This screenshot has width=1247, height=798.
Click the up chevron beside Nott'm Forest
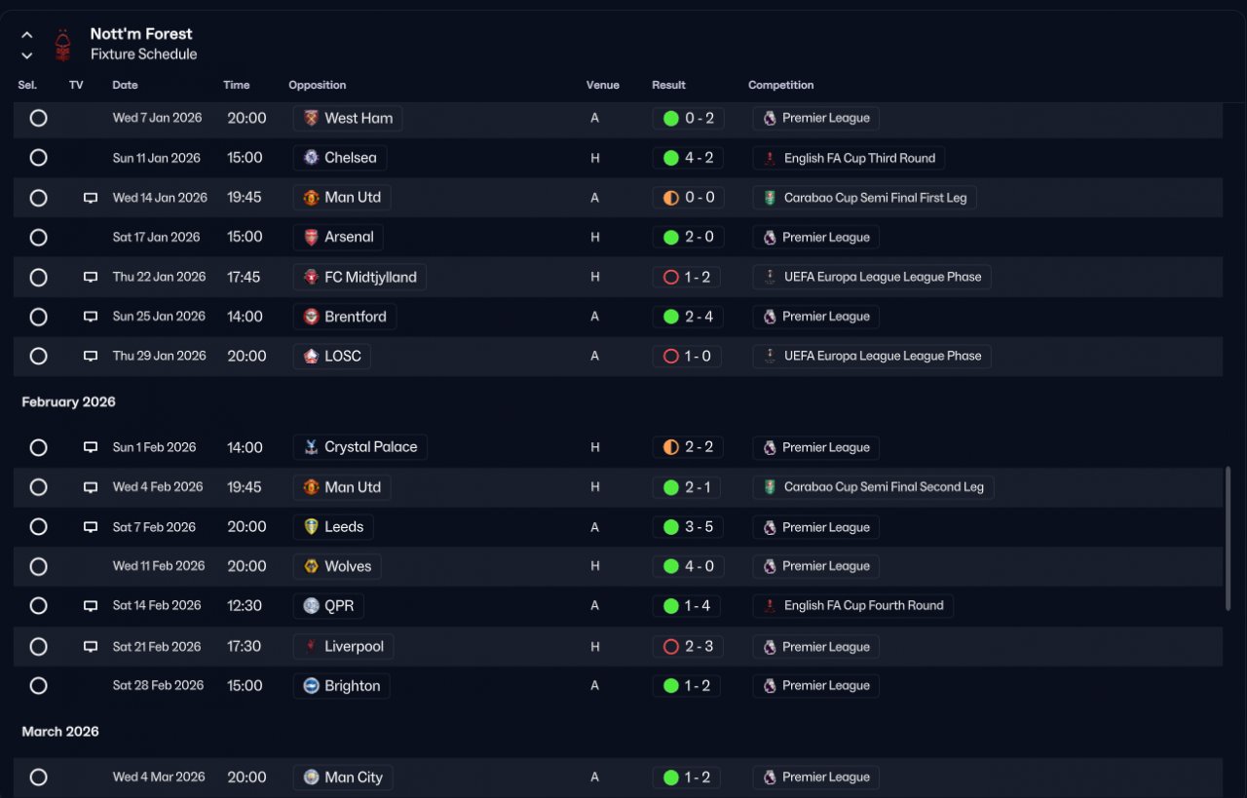click(x=26, y=35)
